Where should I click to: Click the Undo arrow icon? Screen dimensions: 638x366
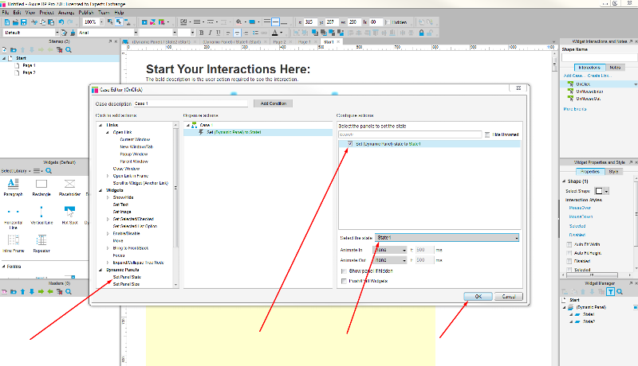(61, 22)
